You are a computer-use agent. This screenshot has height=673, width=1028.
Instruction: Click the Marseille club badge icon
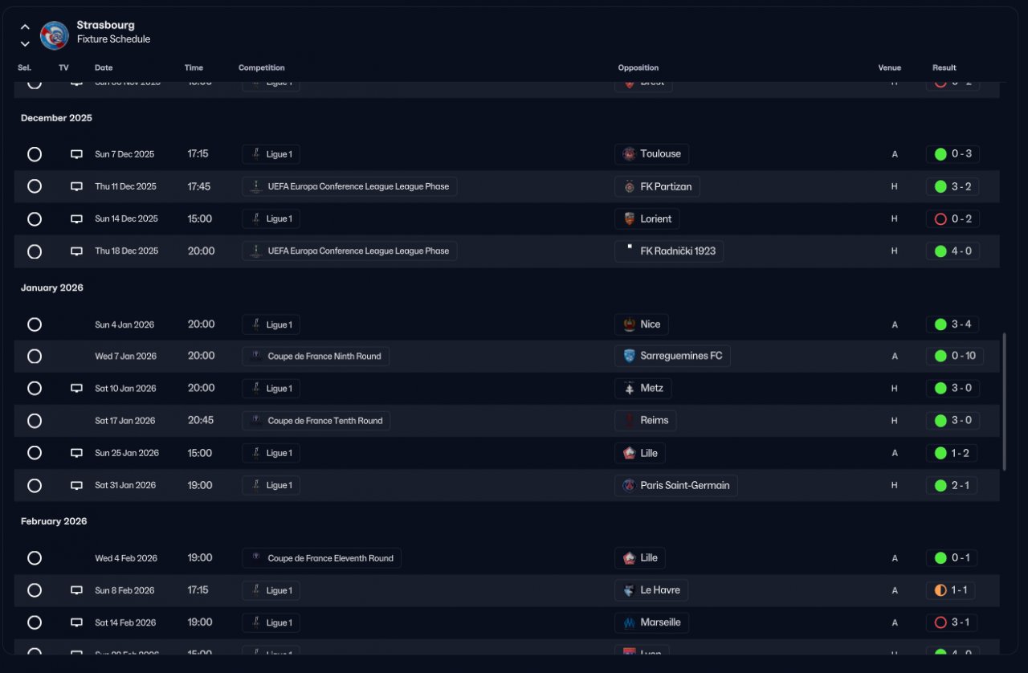[630, 622]
